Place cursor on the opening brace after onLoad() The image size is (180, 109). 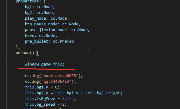pos(38,53)
